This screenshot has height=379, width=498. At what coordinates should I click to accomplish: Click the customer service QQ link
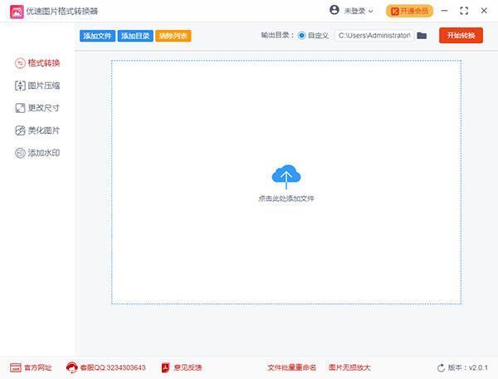[x=106, y=368]
